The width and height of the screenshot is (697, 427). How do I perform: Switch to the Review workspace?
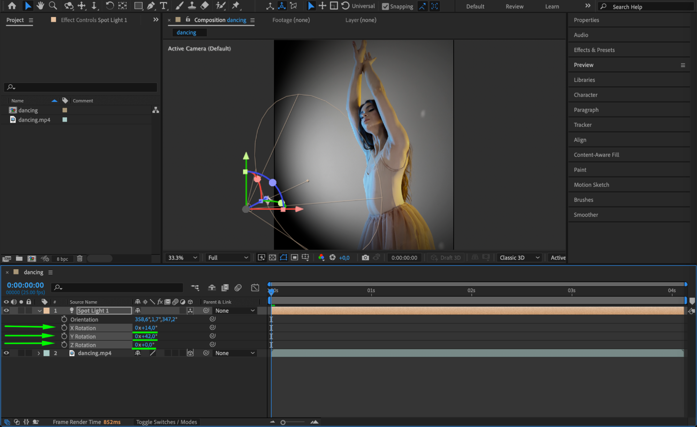(x=514, y=6)
